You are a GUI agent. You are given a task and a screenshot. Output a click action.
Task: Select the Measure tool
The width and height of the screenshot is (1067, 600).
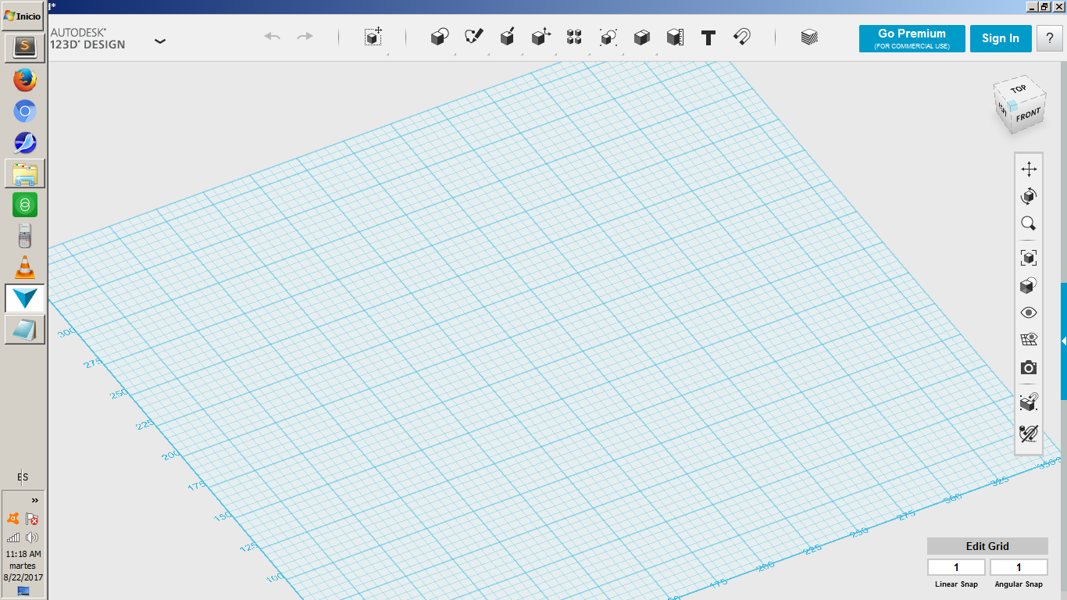pos(675,37)
